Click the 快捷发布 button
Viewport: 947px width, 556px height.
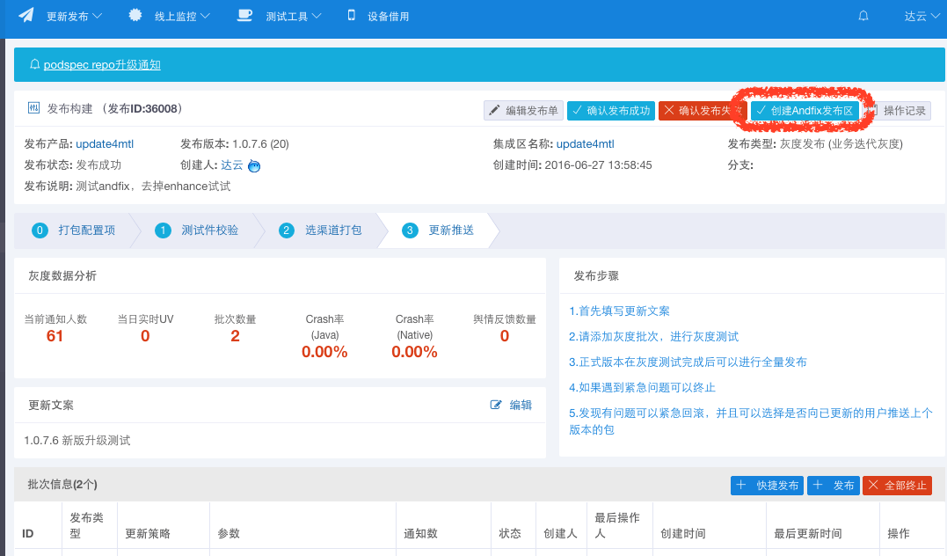click(x=767, y=486)
